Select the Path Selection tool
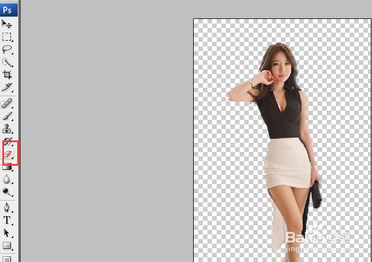 (x=7, y=233)
